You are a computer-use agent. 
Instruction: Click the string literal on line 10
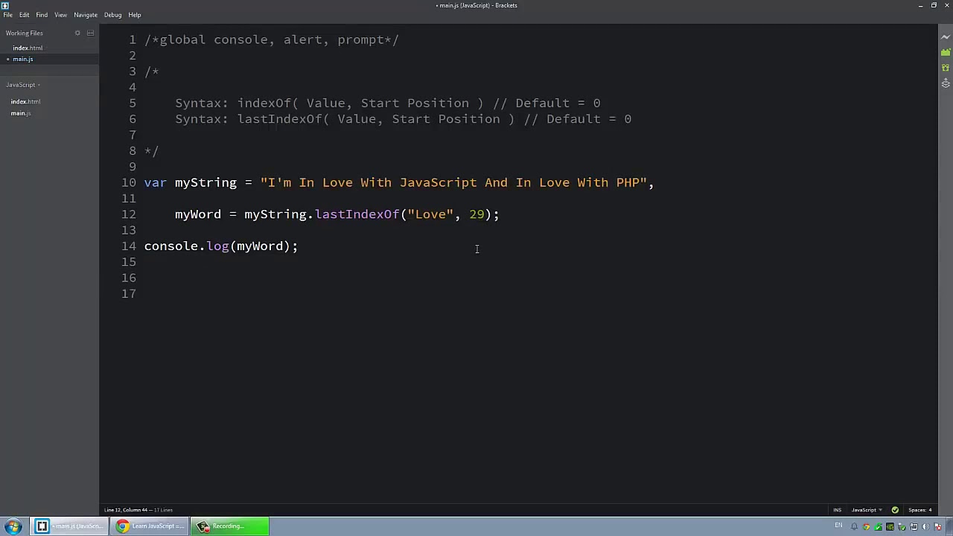(453, 182)
